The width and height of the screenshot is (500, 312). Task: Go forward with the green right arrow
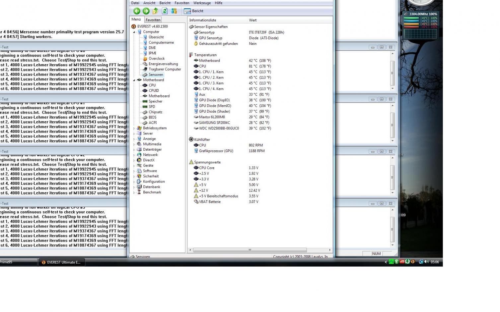[146, 11]
